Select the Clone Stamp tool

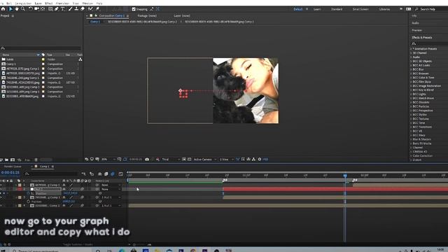pyautogui.click(x=76, y=9)
